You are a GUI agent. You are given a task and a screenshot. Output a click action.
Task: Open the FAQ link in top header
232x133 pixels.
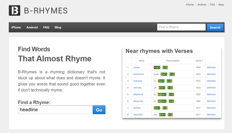coord(212,5)
